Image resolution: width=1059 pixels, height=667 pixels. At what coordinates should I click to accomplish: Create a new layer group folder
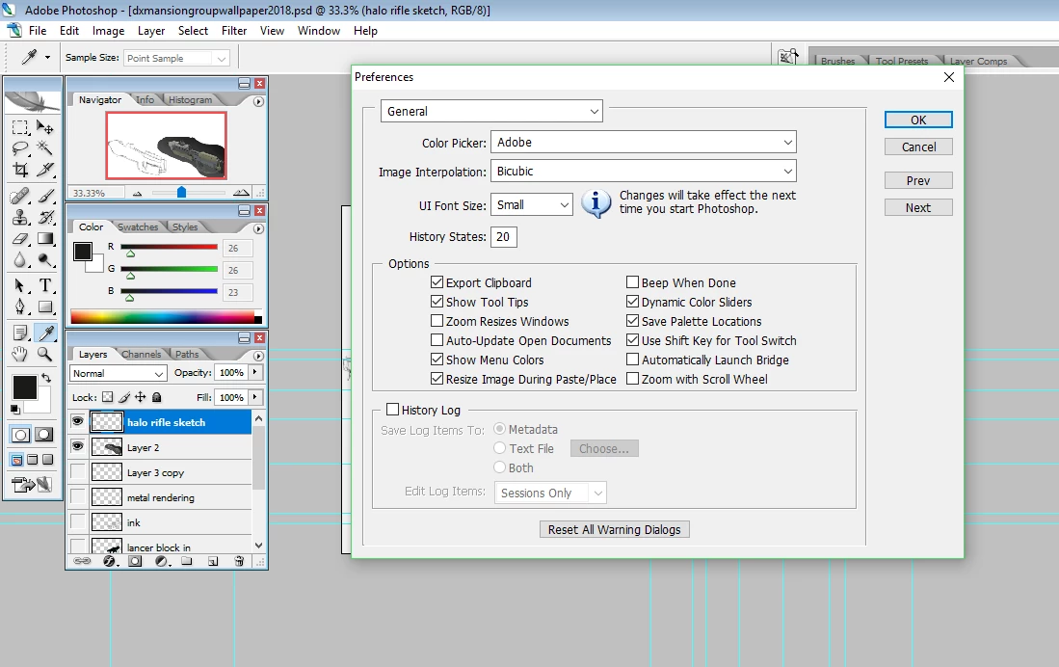tap(187, 561)
